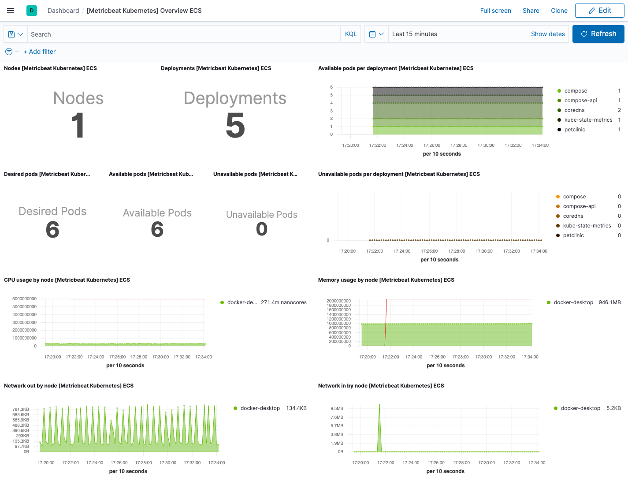
Task: Expand the date picker chevron
Action: click(x=382, y=34)
